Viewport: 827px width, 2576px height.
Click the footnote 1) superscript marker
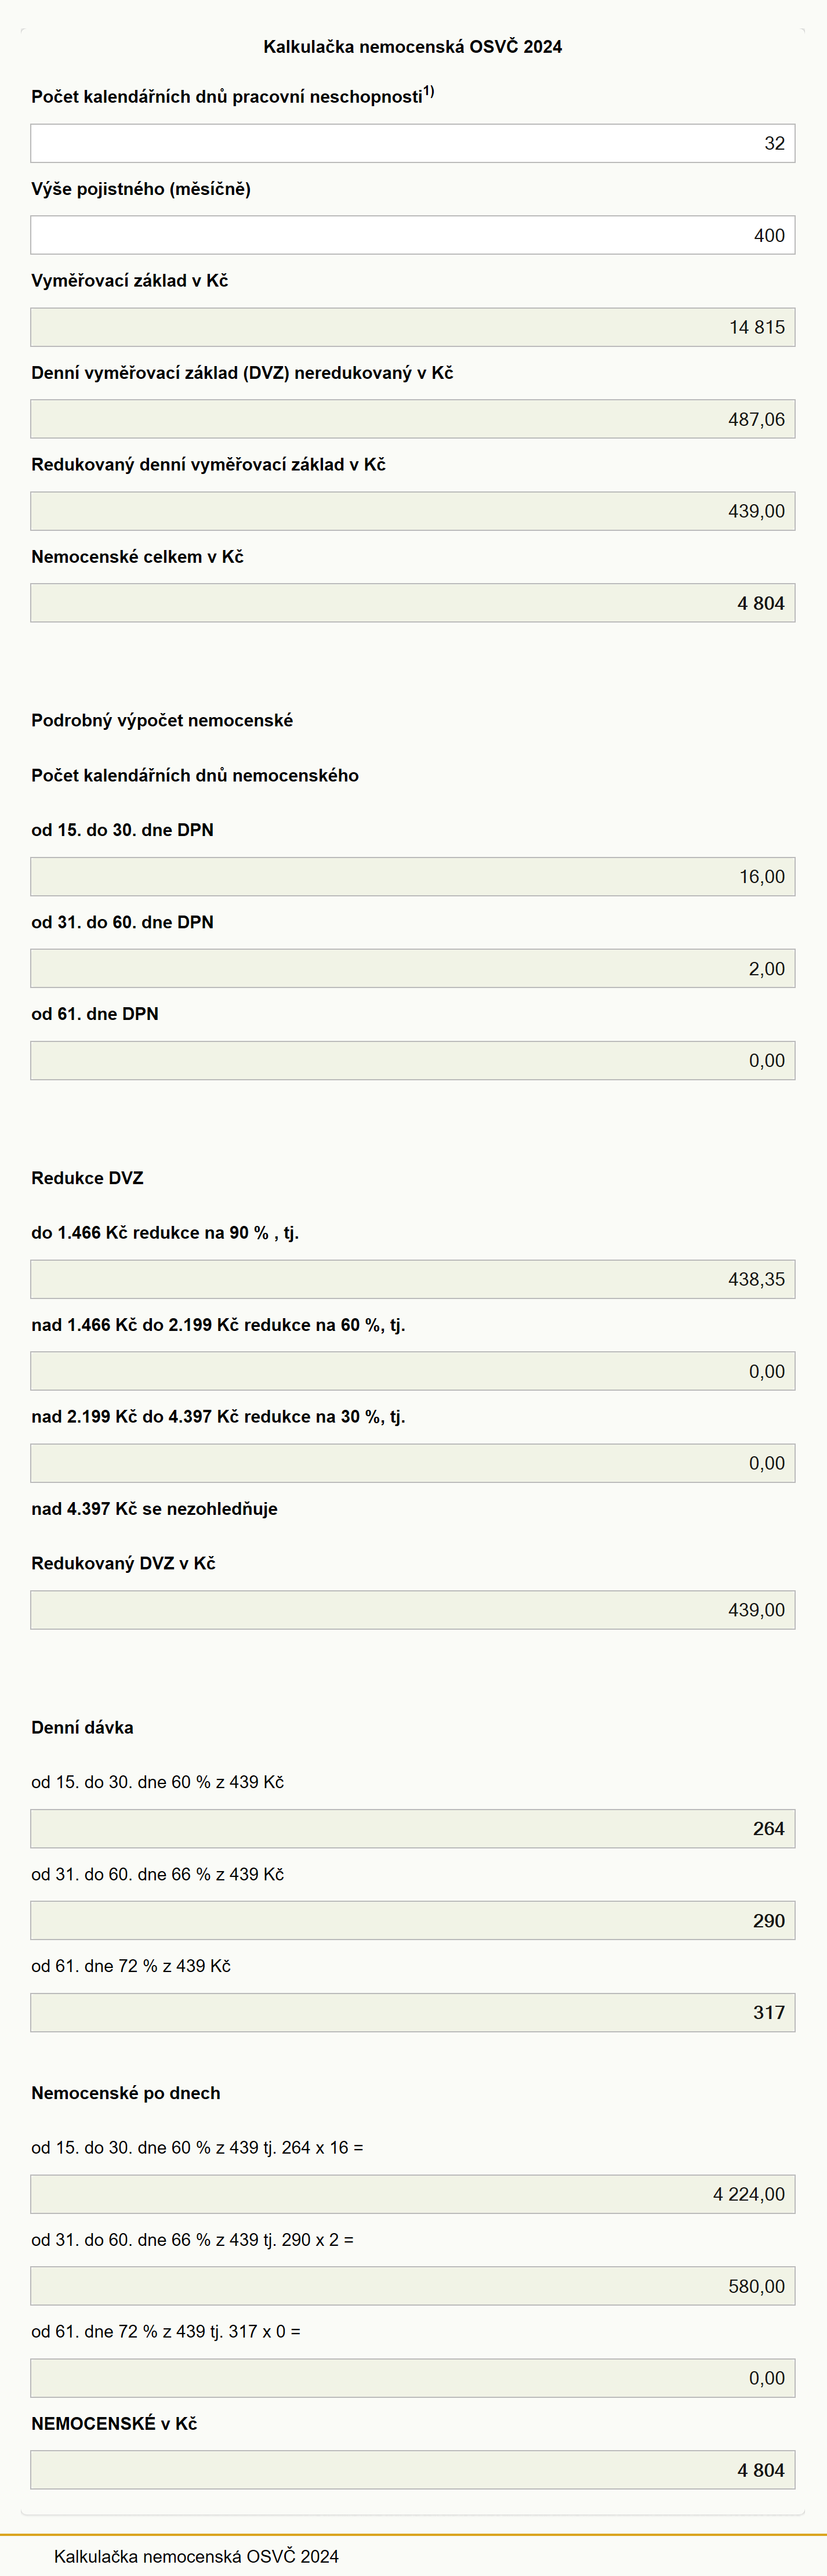[428, 91]
